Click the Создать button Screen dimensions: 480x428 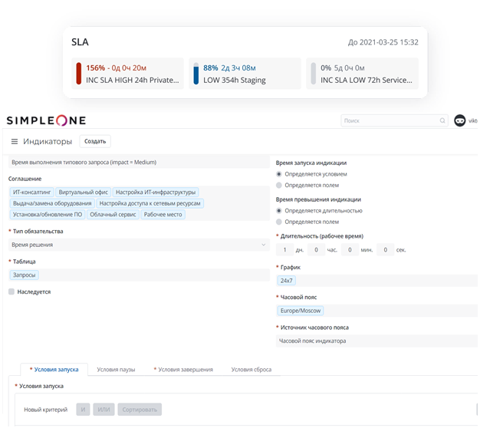point(95,141)
